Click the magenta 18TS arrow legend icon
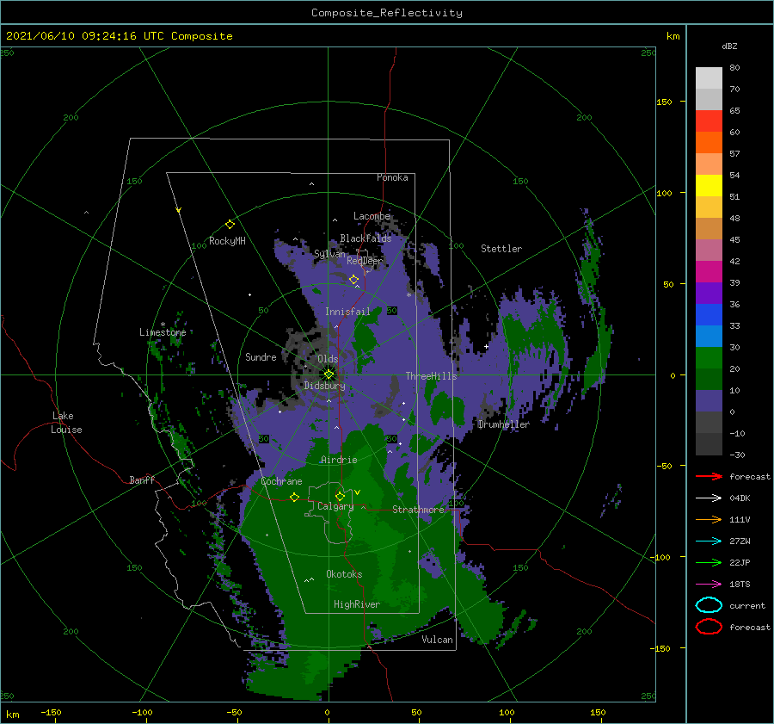This screenshot has width=774, height=724. pyautogui.click(x=709, y=584)
